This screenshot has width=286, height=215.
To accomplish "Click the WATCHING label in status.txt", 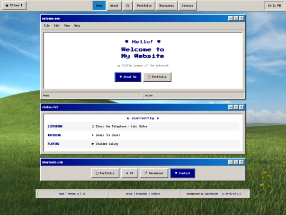I will tap(55, 135).
